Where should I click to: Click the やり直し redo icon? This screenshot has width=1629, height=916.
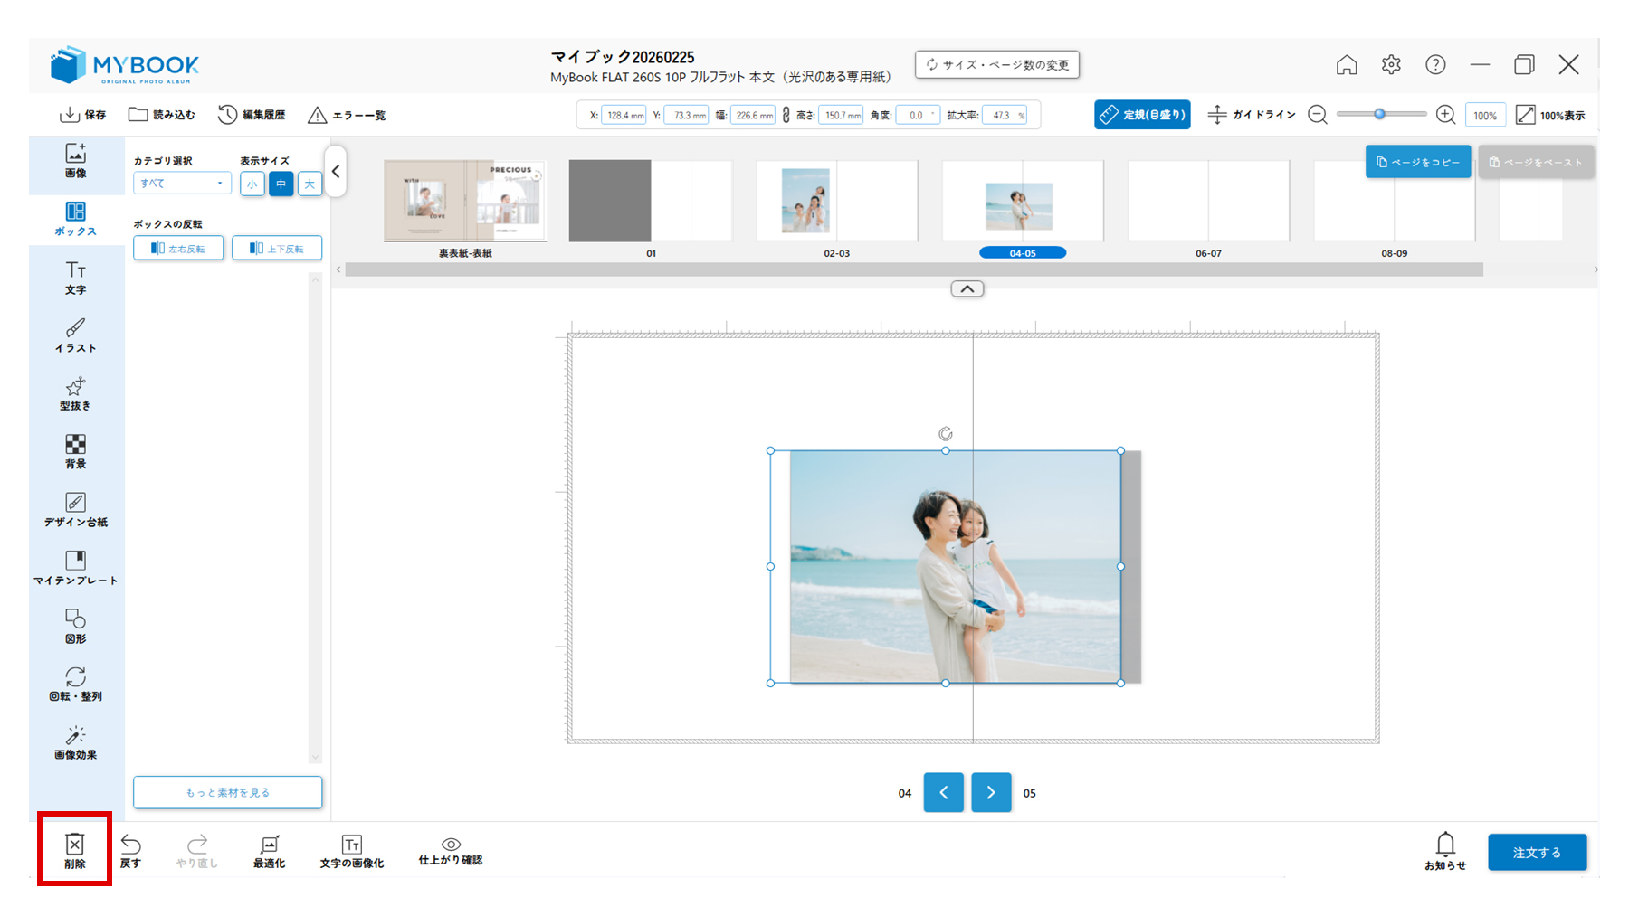(x=197, y=851)
